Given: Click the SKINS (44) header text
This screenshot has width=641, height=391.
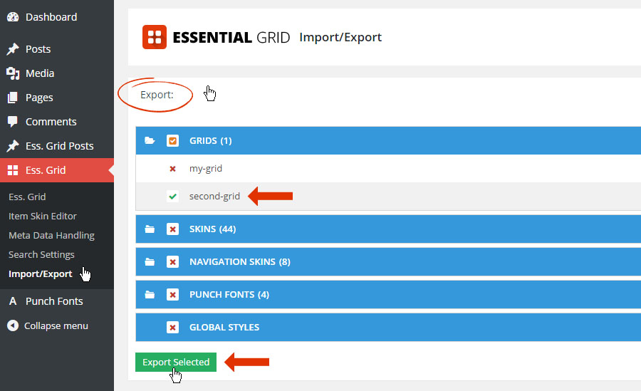Looking at the screenshot, I should pos(212,229).
